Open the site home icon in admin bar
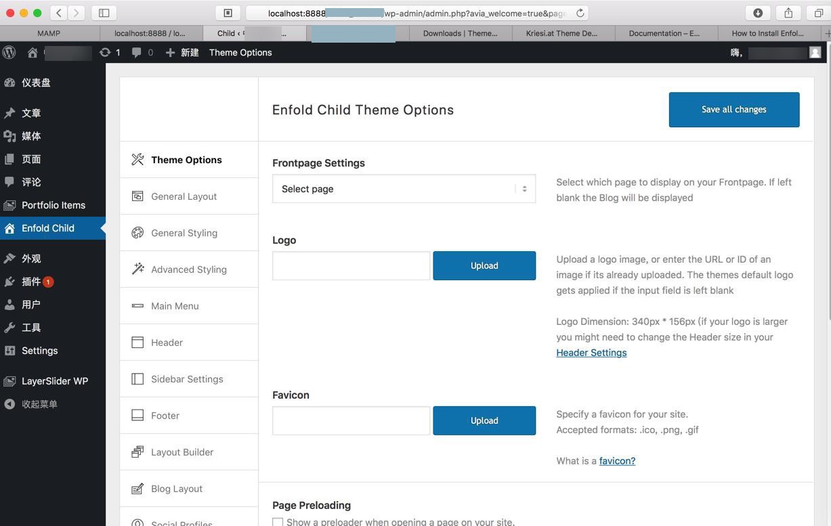The height and width of the screenshot is (526, 831). tap(33, 52)
